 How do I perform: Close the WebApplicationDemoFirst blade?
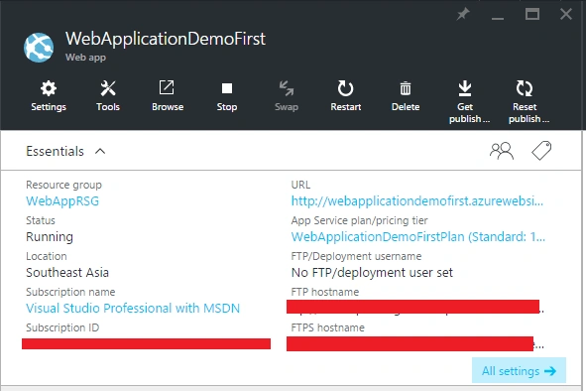point(566,15)
